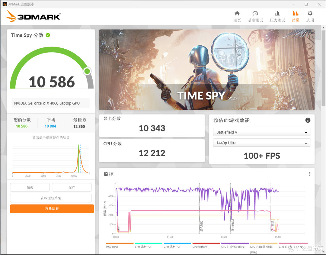The image size is (326, 255).
Task: Click the 3DMark title bar app icon
Action: point(5,4)
